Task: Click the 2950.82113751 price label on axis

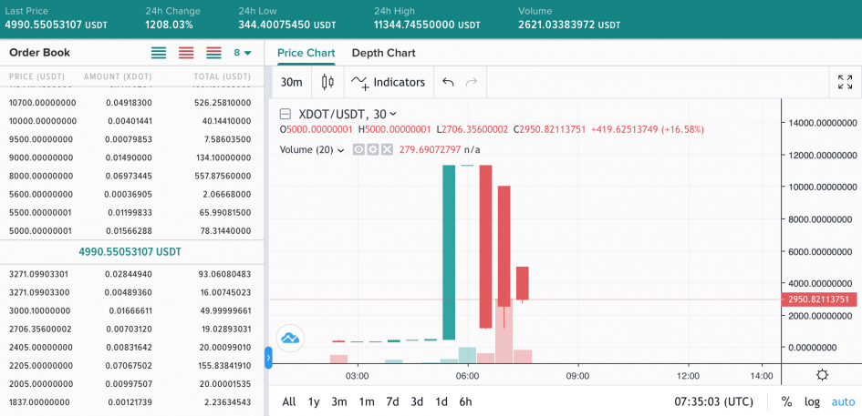Action: pos(818,299)
